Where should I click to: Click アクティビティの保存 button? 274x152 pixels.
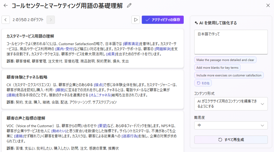tap(163, 20)
